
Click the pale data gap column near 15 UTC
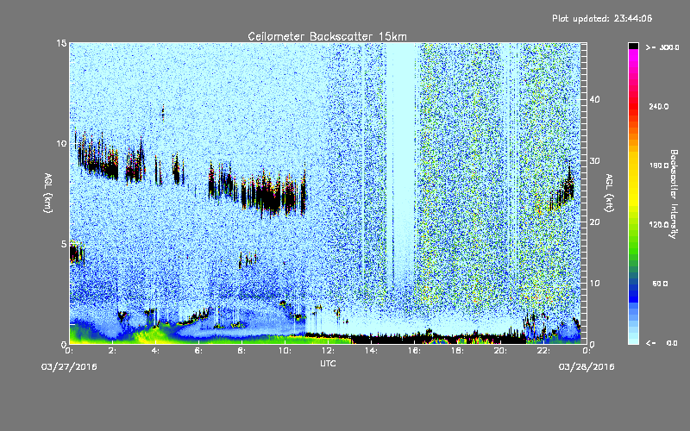pyautogui.click(x=401, y=163)
